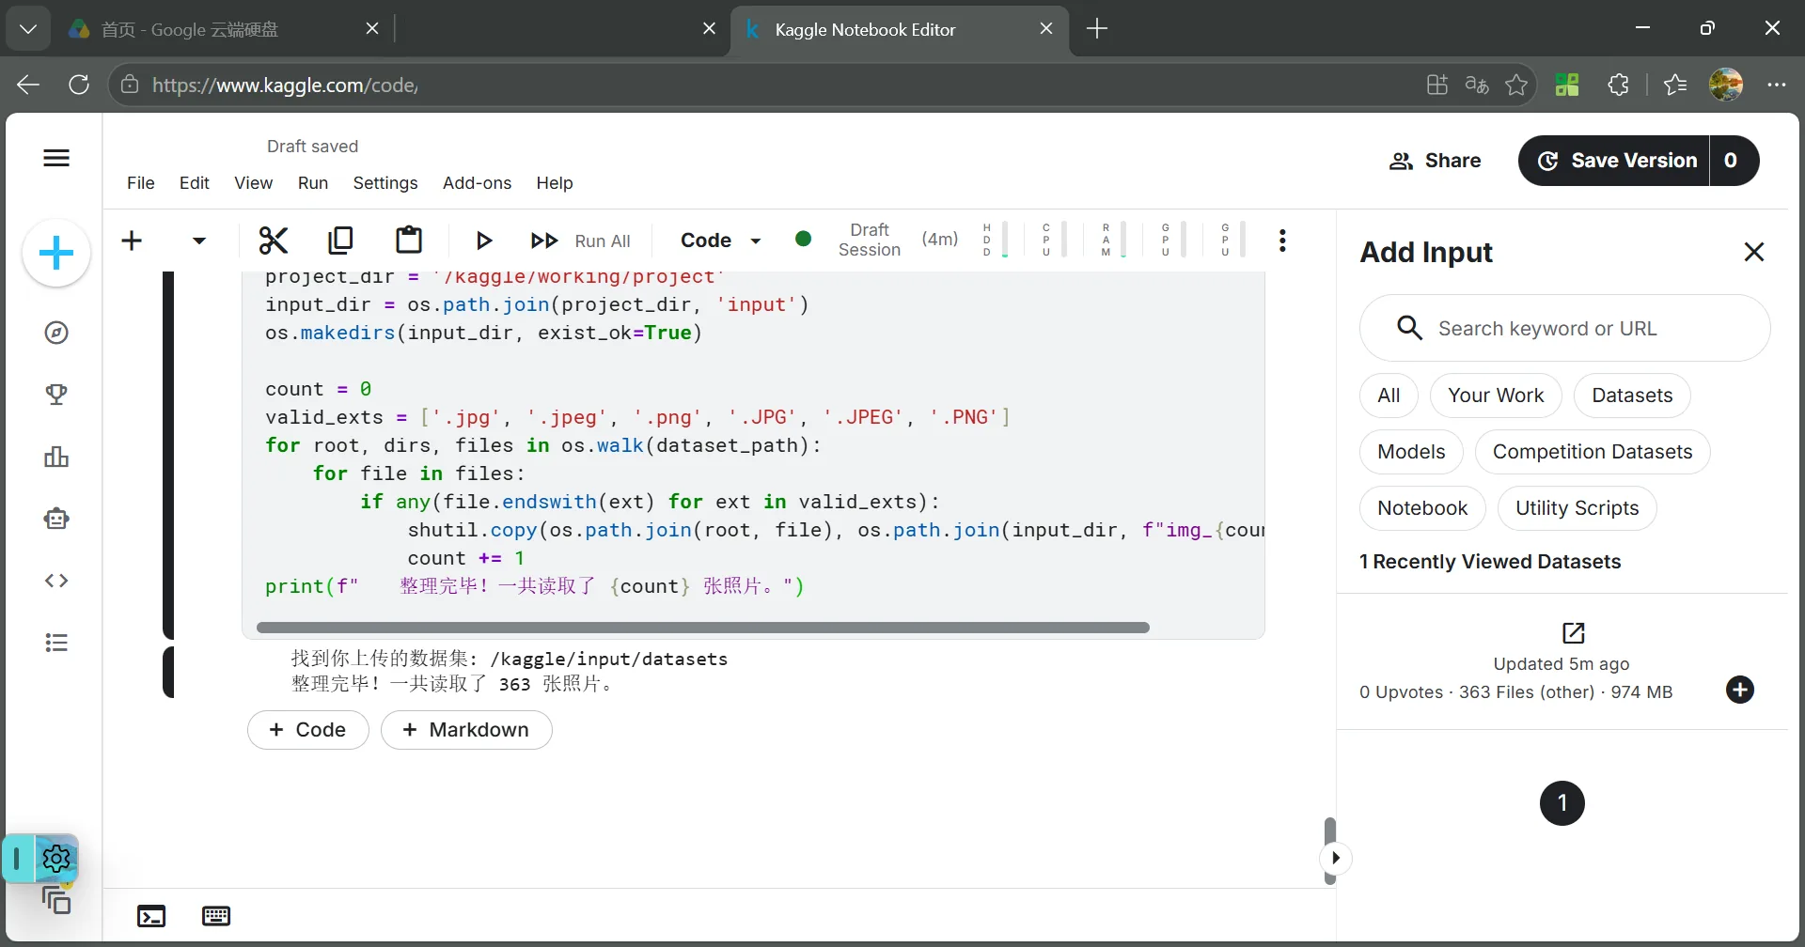Open the browser profile avatar
1805x947 pixels.
click(x=1726, y=85)
